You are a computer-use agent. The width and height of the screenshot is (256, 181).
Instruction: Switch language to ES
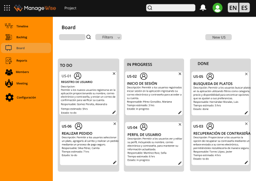pos(244,8)
